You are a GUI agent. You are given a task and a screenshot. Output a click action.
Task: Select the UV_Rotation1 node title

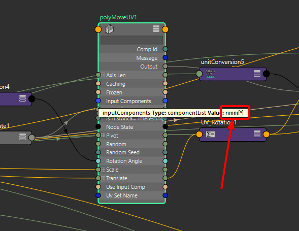(219, 122)
